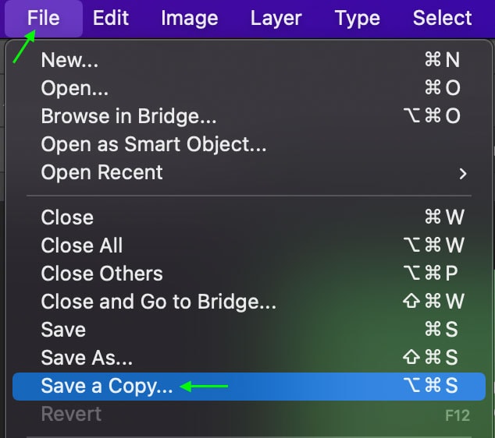Open the Layer menu
The height and width of the screenshot is (438, 495).
276,18
